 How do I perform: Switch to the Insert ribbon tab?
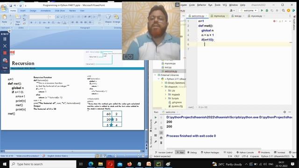(23, 11)
